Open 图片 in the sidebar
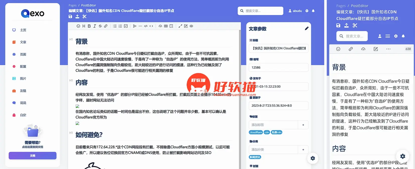The height and width of the screenshot is (169, 415). [x=23, y=78]
